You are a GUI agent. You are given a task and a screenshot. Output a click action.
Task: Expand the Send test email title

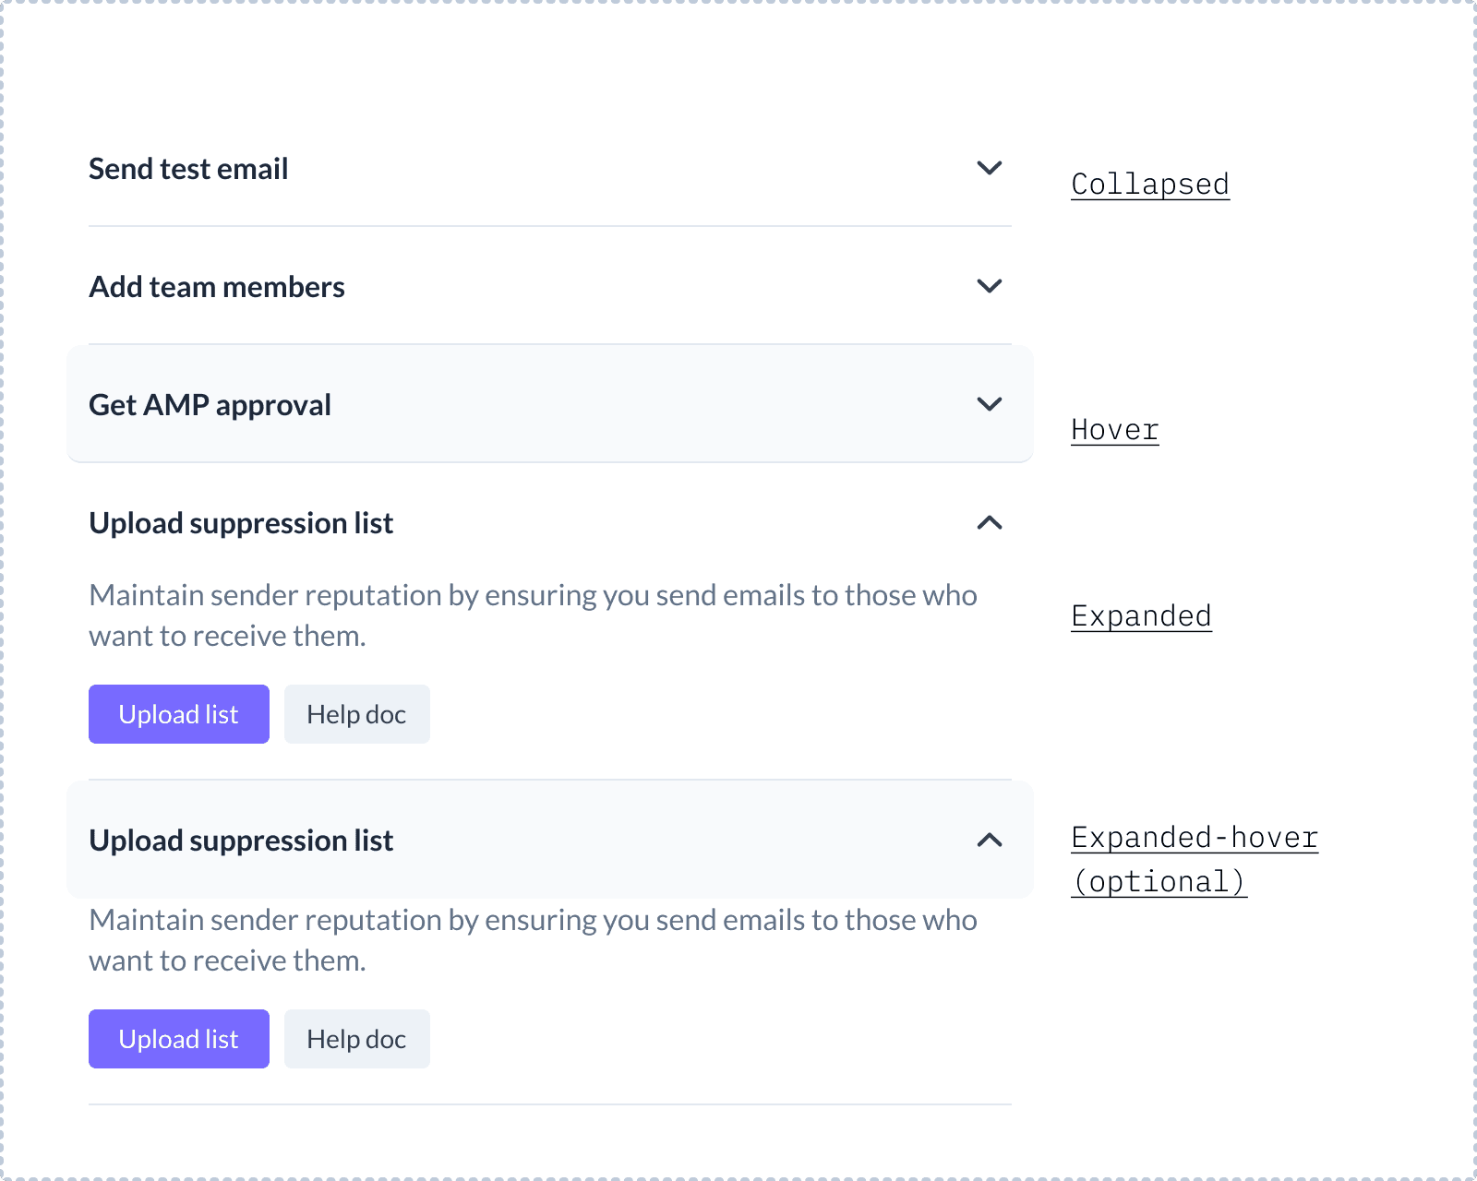pos(188,169)
